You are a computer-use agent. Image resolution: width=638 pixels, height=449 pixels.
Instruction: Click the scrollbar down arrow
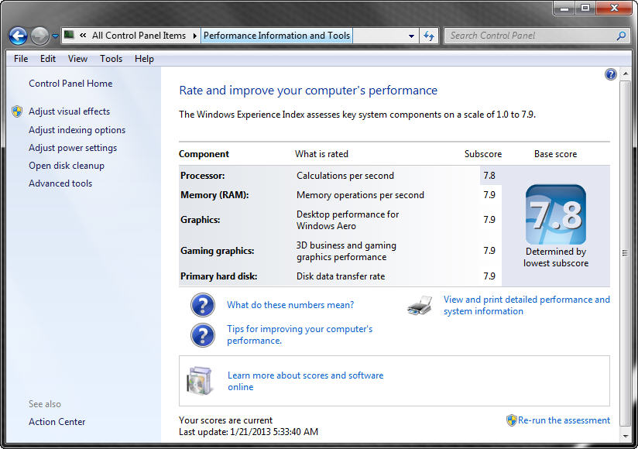coord(626,437)
